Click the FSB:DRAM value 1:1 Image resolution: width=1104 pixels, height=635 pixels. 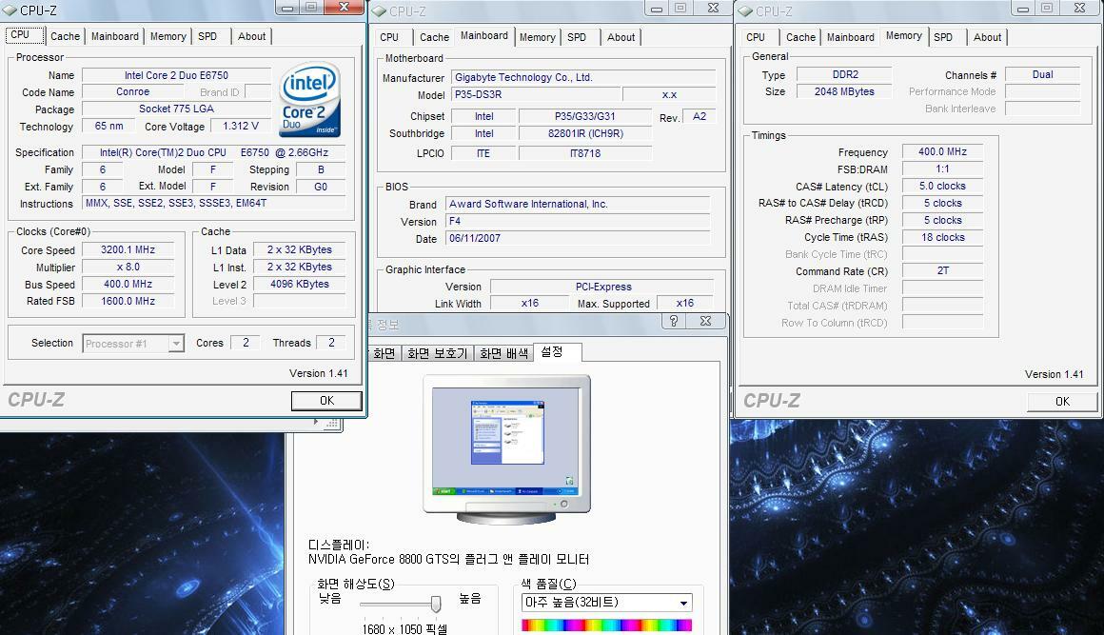[943, 169]
